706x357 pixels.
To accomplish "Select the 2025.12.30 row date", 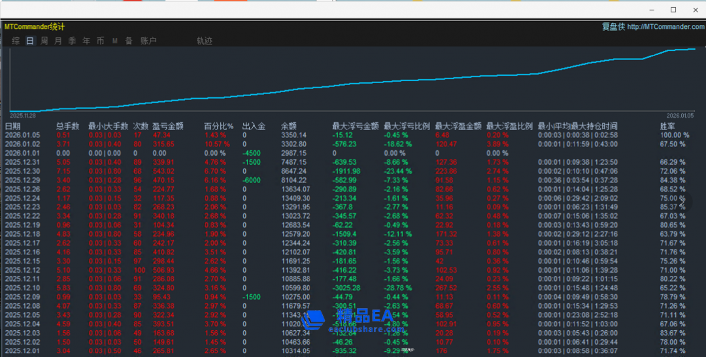I will (x=22, y=171).
